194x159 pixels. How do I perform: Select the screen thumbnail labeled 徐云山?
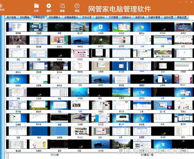point(59,66)
